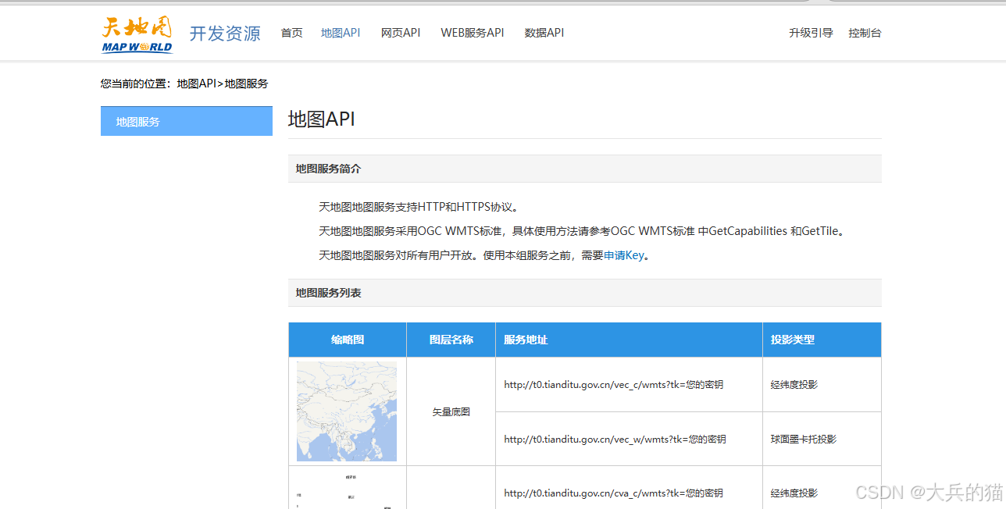Click the 图层名称 column header
Viewport: 1006px width, 509px height.
click(x=451, y=340)
